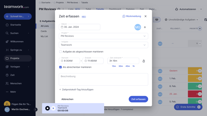
Task: Expand the Projekt dropdown PM Reviews
Action: click(x=103, y=36)
